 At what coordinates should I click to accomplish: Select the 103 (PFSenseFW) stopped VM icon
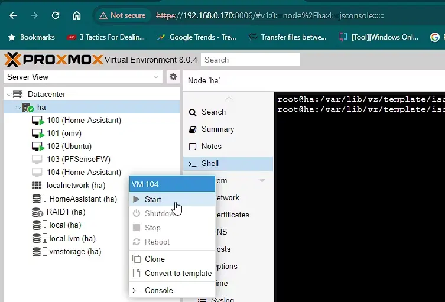pos(37,159)
